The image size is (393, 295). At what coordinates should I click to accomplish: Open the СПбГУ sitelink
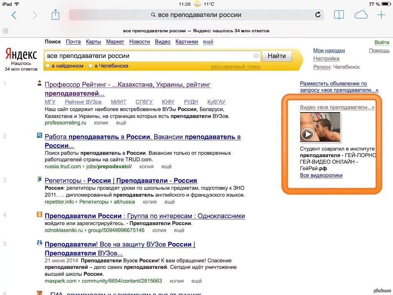144,102
